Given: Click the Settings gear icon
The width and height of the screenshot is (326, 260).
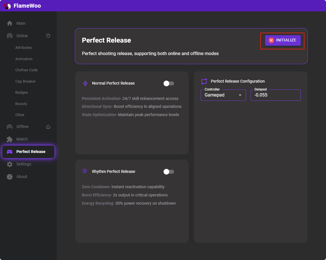Looking at the screenshot, I should [x=10, y=164].
